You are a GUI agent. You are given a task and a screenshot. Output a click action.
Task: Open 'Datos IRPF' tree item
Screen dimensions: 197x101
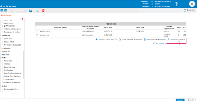pyautogui.click(x=8, y=39)
